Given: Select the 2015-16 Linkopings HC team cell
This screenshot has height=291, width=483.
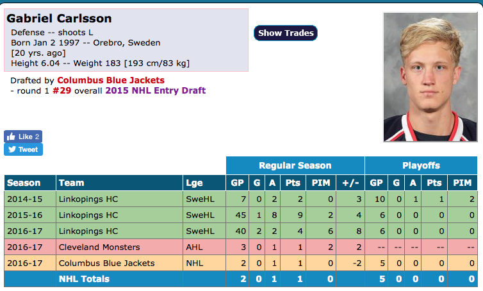Looking at the screenshot, I should (x=88, y=215).
